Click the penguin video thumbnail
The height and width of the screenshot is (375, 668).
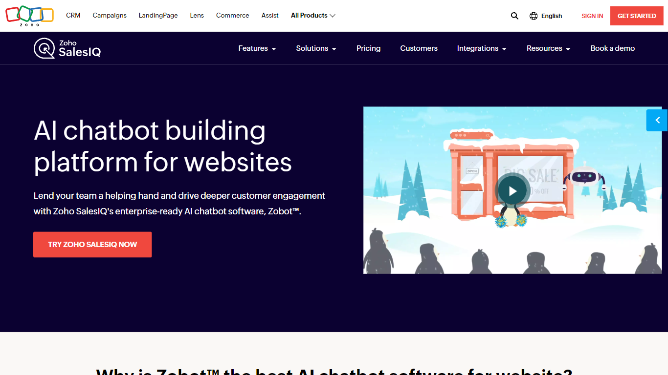[512, 190]
